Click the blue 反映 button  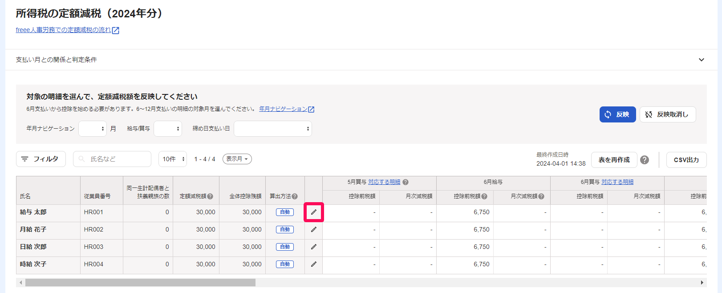click(618, 114)
